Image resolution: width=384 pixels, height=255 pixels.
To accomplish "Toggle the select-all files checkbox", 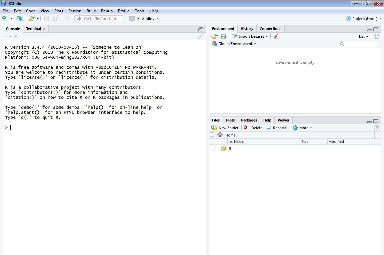I will click(212, 134).
